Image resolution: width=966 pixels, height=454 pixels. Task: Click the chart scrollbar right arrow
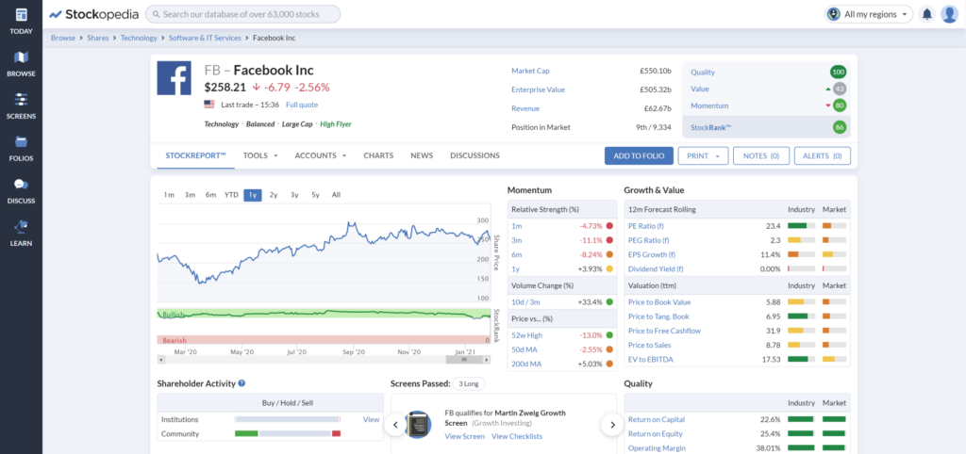[487, 359]
